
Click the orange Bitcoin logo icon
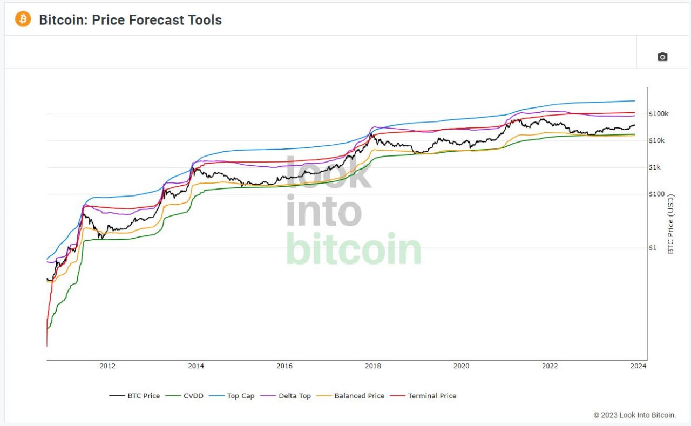coord(23,19)
